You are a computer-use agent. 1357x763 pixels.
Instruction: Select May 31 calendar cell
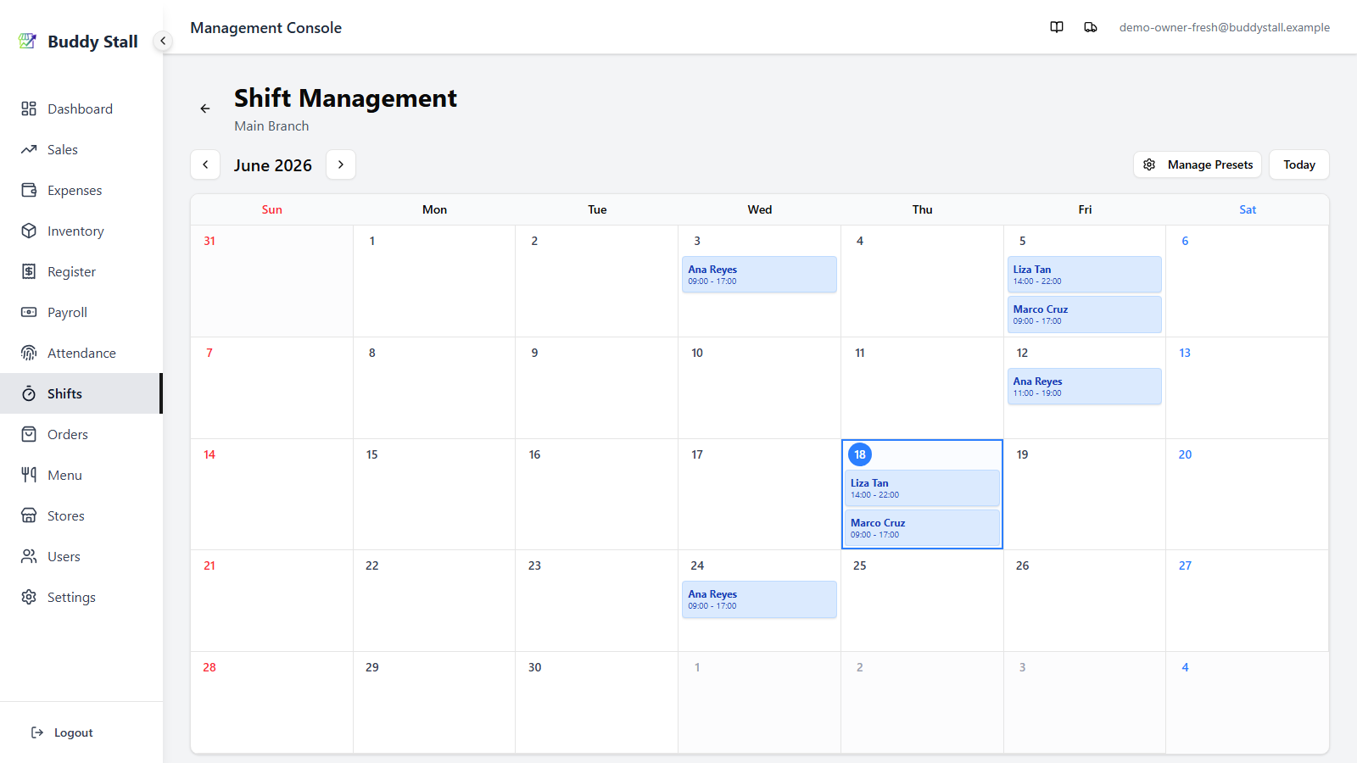click(x=271, y=281)
